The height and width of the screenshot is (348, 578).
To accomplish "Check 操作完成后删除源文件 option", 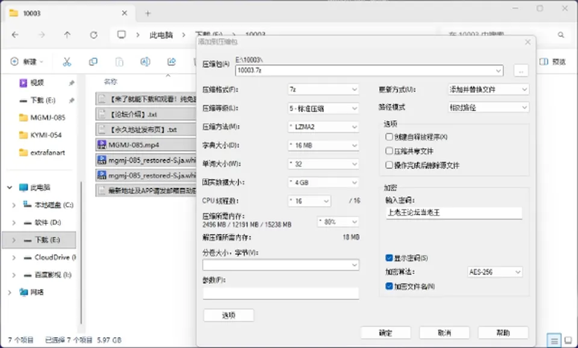I will [389, 165].
